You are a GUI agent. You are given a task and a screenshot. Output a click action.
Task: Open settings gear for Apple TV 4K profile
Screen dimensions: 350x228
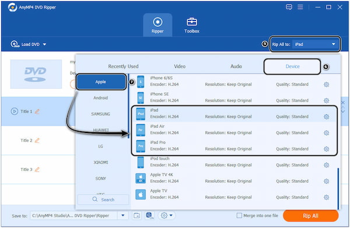coord(326,181)
